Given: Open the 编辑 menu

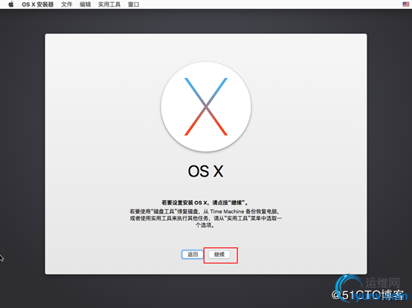Looking at the screenshot, I should point(85,4).
